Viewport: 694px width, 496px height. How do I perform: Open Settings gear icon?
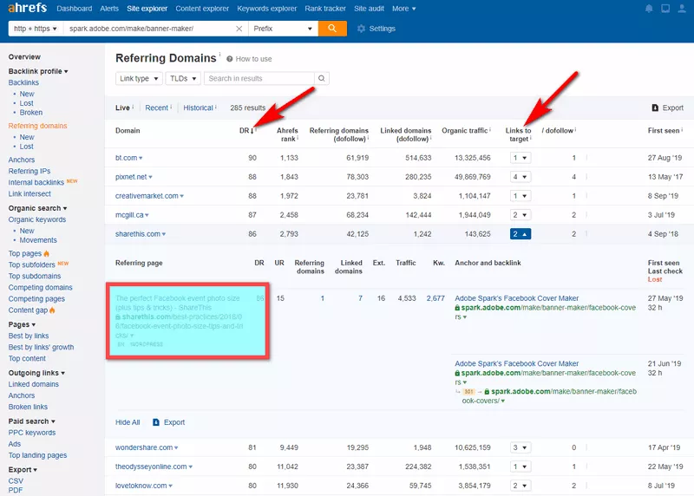click(x=361, y=29)
